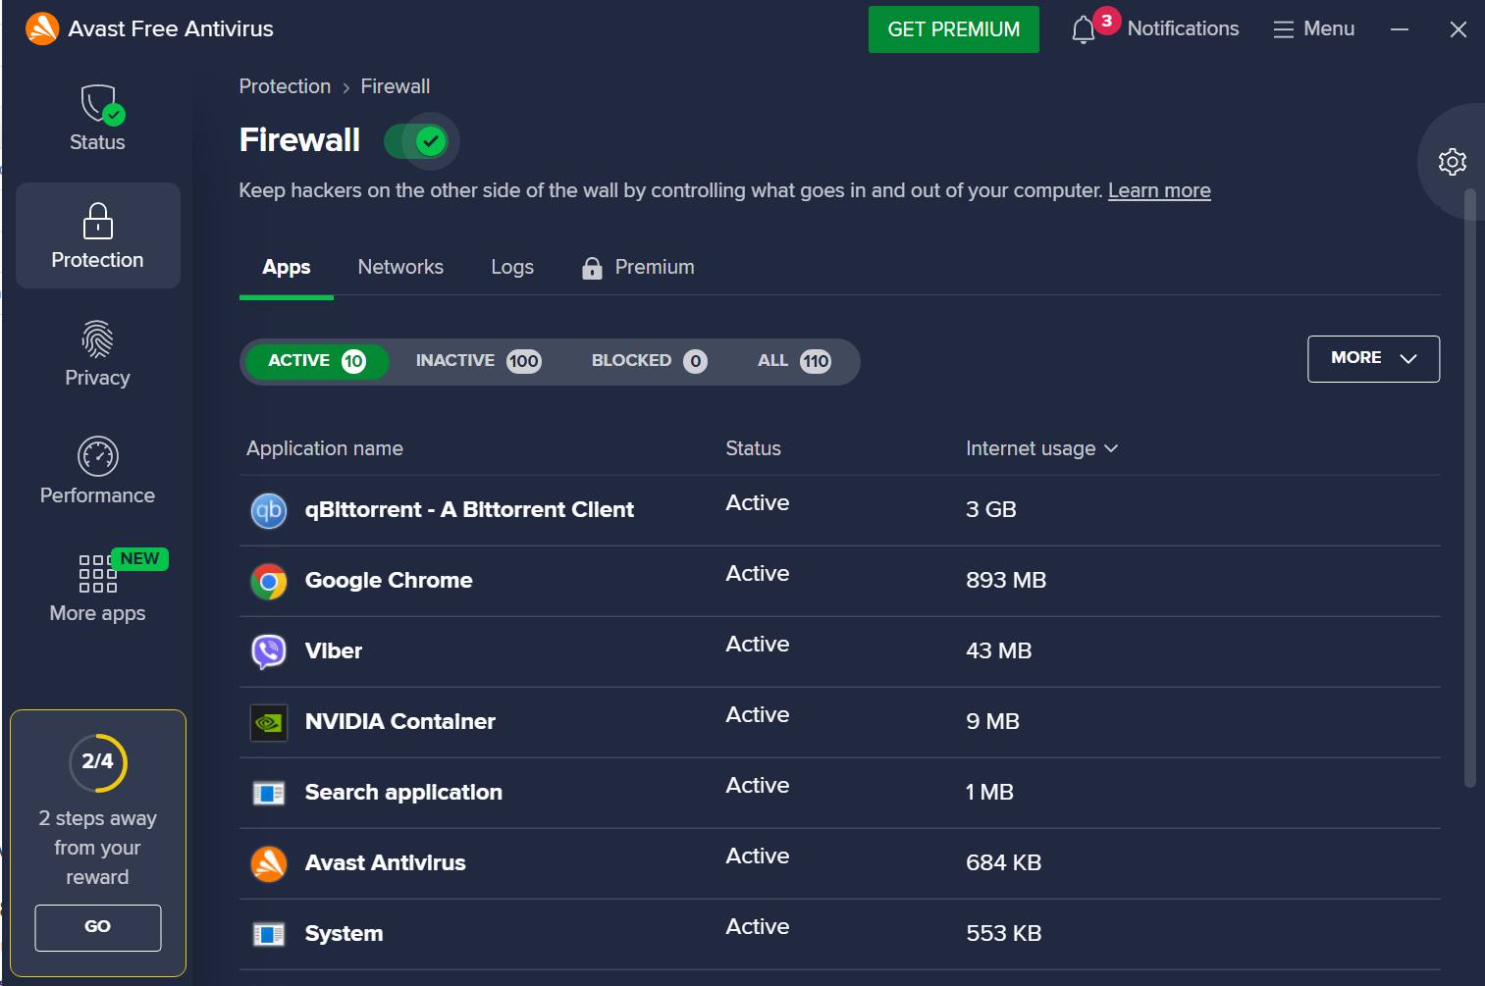Sort by Internet usage chevron
The image size is (1485, 986).
click(x=1111, y=448)
